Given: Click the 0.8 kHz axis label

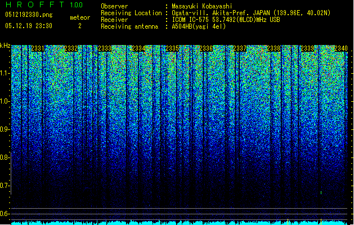Looking at the screenshot, I should tap(5, 157).
